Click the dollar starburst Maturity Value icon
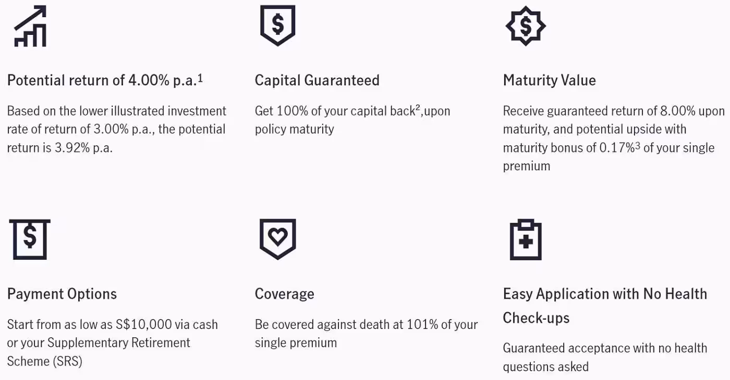 525,25
